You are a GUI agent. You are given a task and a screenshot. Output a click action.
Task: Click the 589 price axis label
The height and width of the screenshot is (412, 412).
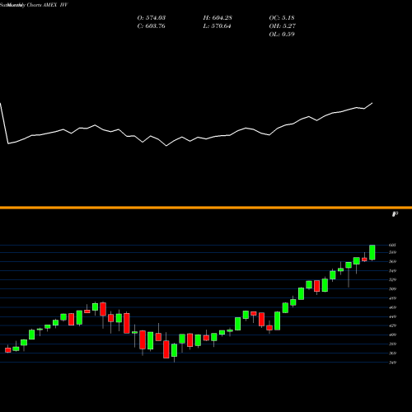click(x=392, y=252)
